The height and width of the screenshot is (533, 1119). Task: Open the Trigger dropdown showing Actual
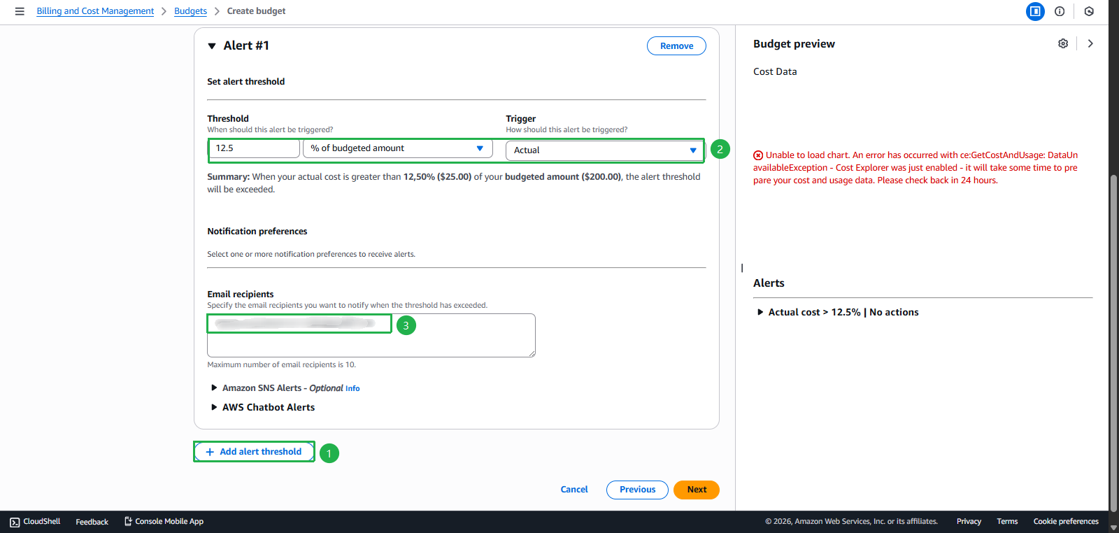604,150
